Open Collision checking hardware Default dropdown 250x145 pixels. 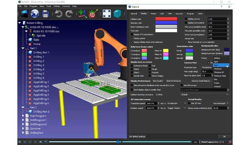point(205,95)
